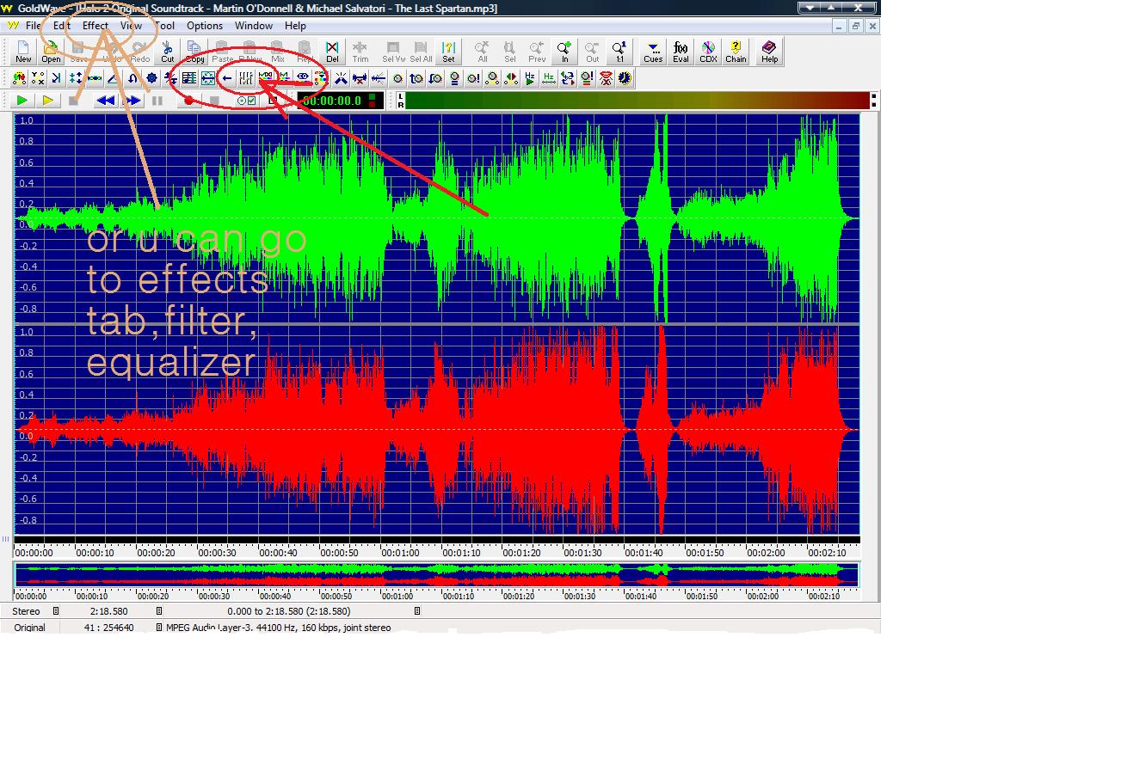Viewport: 1121px width, 766px height.
Task: Click the Stereo channel status text
Action: (x=26, y=611)
